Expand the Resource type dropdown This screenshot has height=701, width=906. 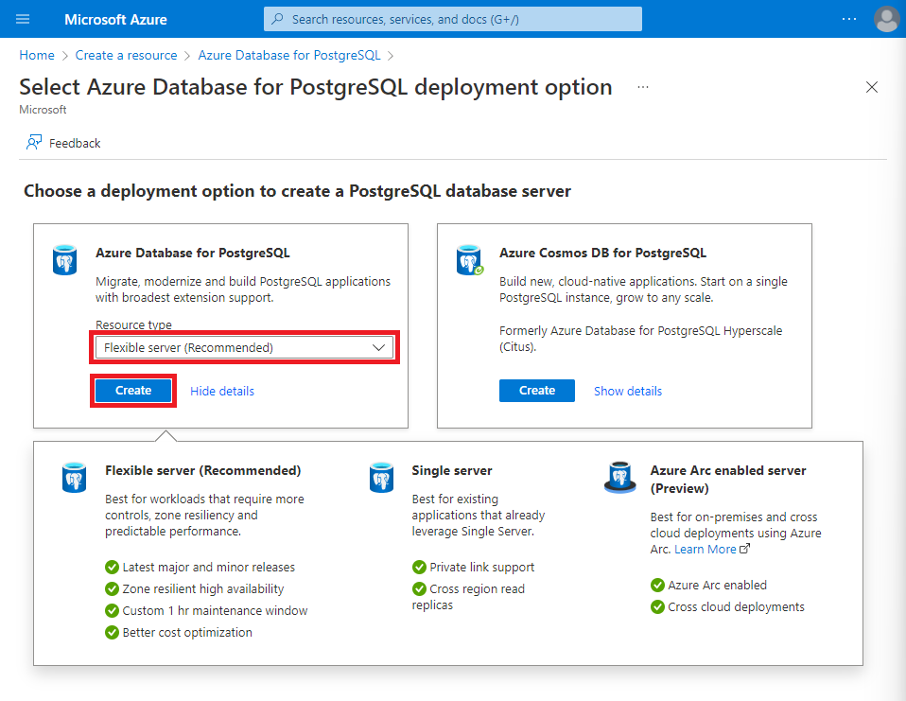[244, 347]
